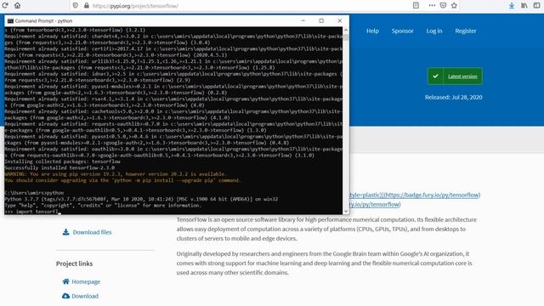Click the Command Prompt scrollbar up arrow
Viewport: 544px width, 306px height.
click(x=346, y=31)
